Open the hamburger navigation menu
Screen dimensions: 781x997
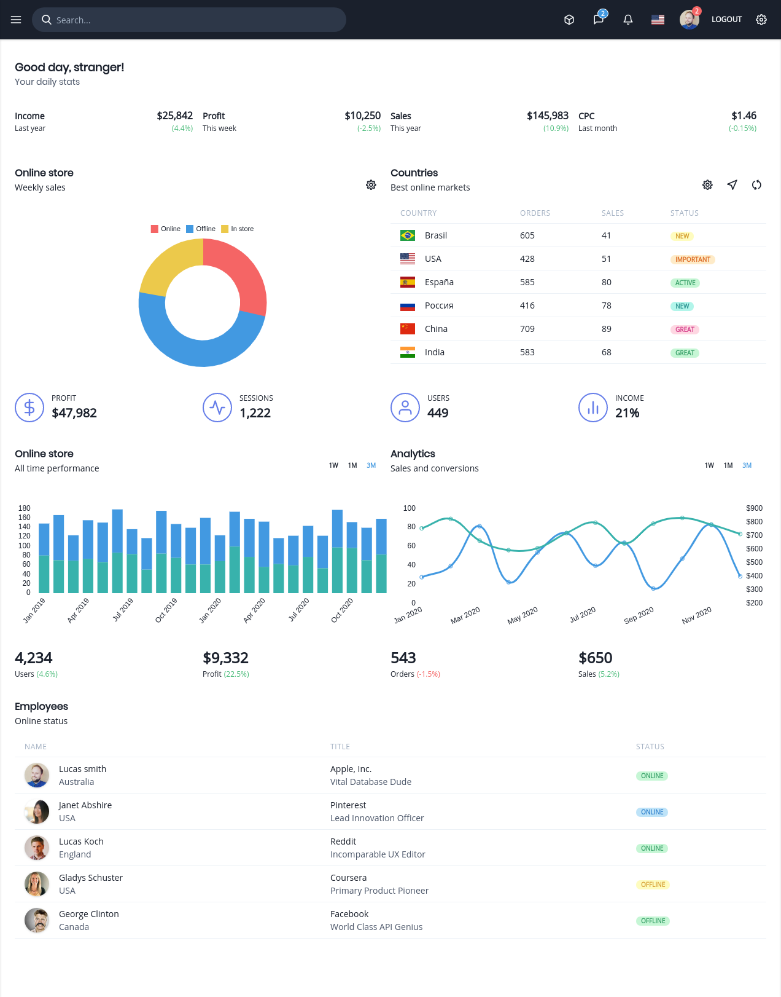(x=16, y=20)
